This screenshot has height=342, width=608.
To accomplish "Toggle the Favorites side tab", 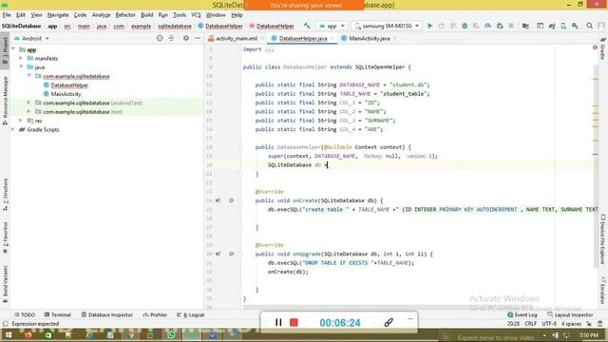I will (x=5, y=237).
